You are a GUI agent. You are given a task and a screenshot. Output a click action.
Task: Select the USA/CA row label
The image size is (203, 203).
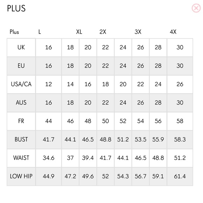coord(21,84)
